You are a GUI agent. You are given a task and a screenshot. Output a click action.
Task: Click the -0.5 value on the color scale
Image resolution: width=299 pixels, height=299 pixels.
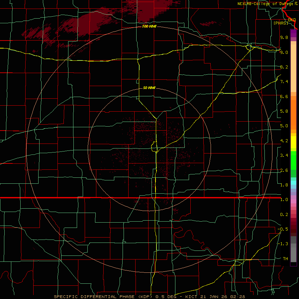pyautogui.click(x=283, y=229)
